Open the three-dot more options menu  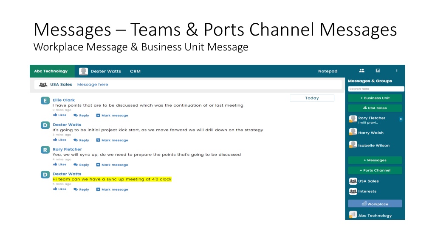397,71
